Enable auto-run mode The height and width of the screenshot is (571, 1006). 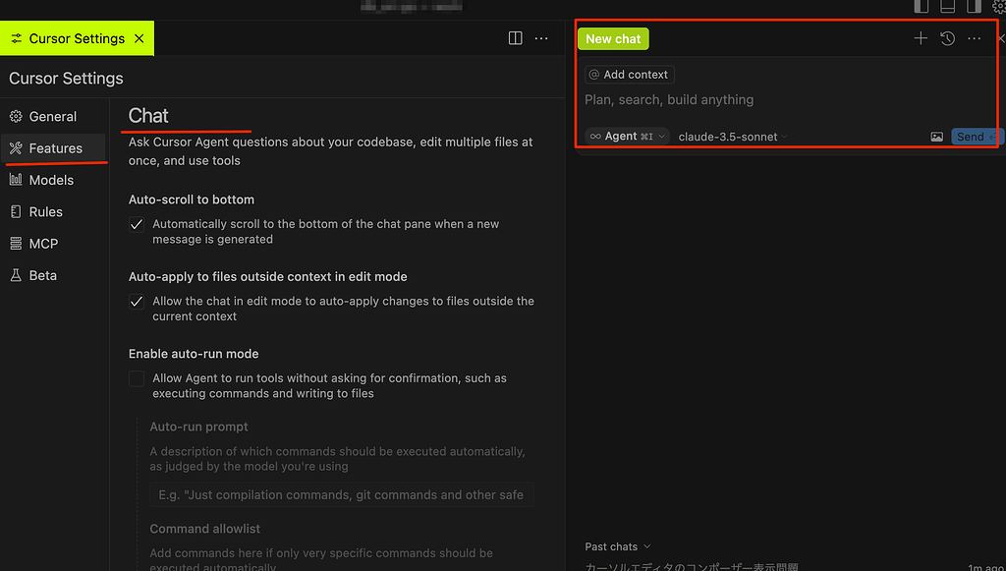click(x=137, y=378)
